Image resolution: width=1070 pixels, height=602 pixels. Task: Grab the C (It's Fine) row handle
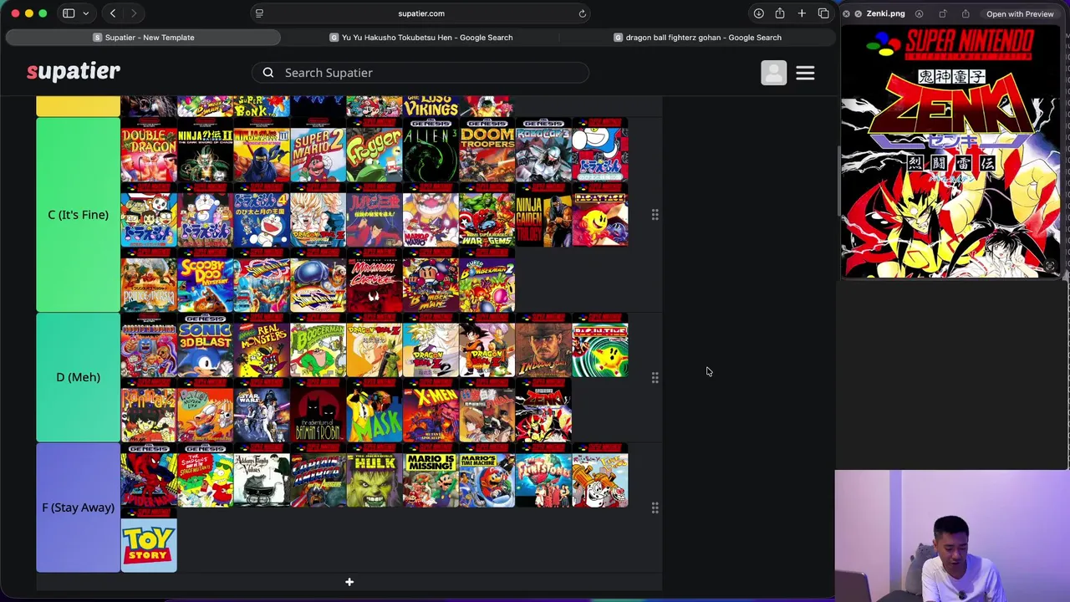tap(655, 215)
